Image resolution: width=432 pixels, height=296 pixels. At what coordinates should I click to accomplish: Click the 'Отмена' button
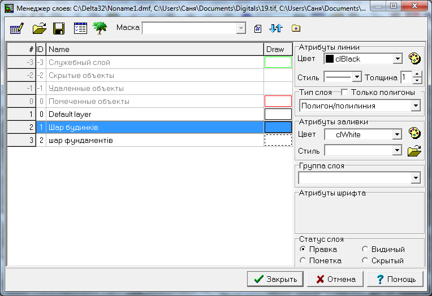[x=335, y=279]
